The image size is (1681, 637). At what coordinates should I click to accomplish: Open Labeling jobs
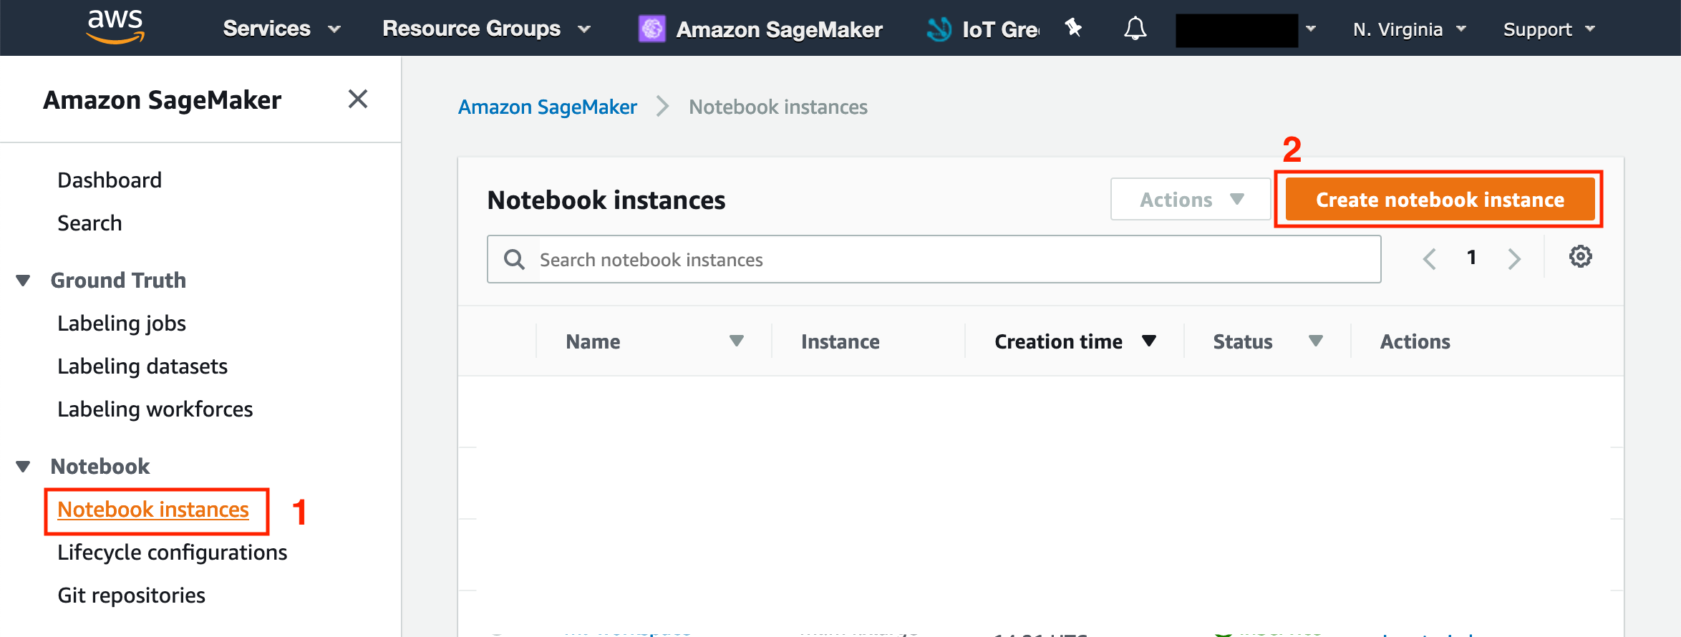[122, 324]
